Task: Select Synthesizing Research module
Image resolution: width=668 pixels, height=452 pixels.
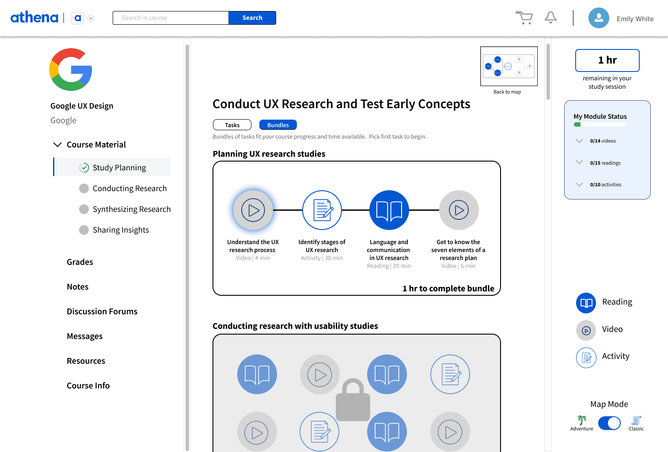Action: coord(132,209)
